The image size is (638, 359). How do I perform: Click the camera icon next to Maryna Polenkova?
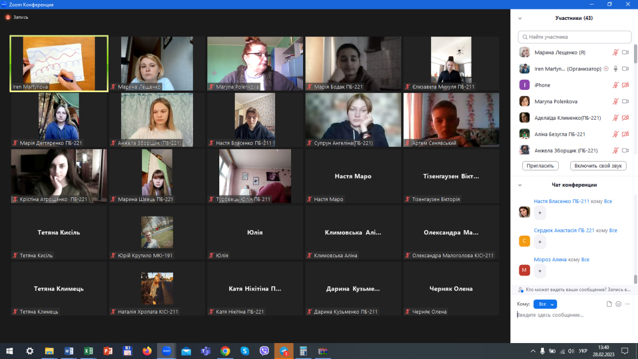pos(625,101)
